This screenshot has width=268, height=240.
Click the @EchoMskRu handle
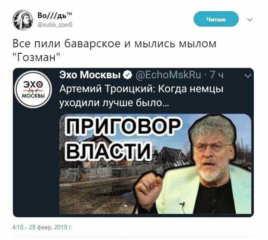pos(168,75)
